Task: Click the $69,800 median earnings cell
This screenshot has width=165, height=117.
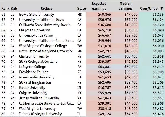Action: (131, 67)
